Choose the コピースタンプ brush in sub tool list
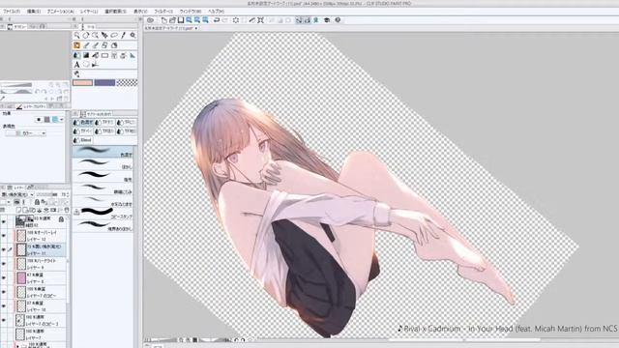 coord(103,213)
